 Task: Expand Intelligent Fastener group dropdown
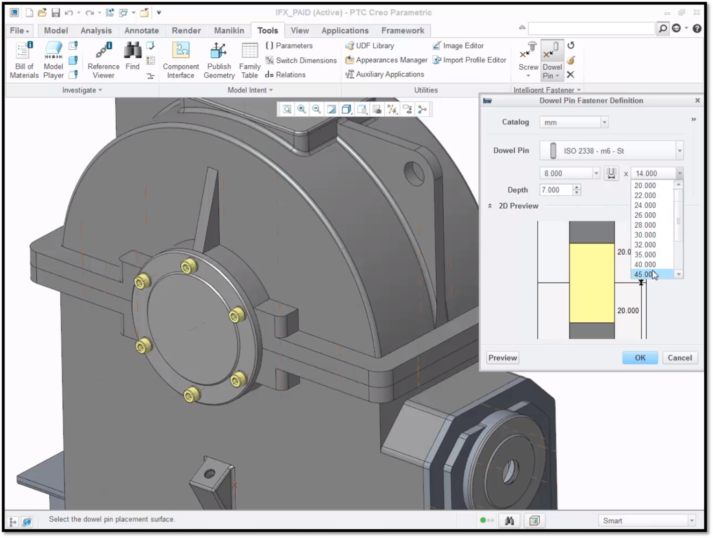click(x=547, y=90)
